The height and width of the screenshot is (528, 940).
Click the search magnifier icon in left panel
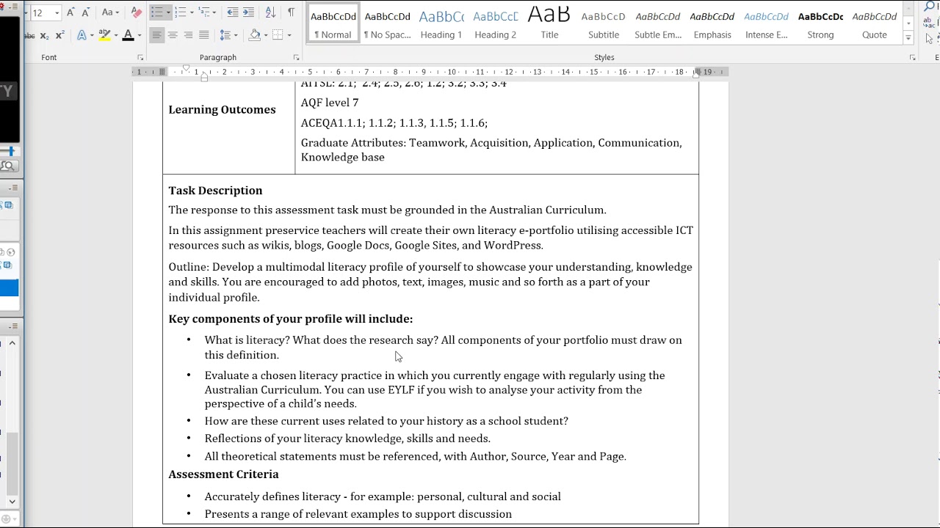click(7, 166)
